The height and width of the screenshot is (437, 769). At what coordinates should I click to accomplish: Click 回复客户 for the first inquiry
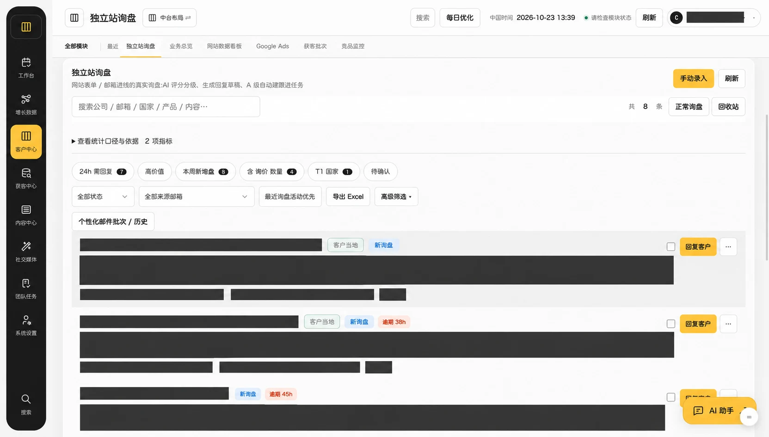698,246
